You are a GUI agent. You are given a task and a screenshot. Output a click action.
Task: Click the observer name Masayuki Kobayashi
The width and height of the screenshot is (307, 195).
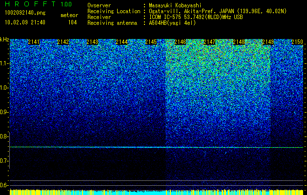pos(175,5)
